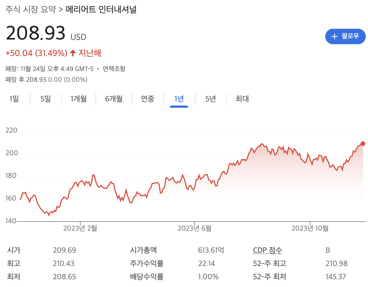Show the 최대 range tab

pyautogui.click(x=242, y=99)
